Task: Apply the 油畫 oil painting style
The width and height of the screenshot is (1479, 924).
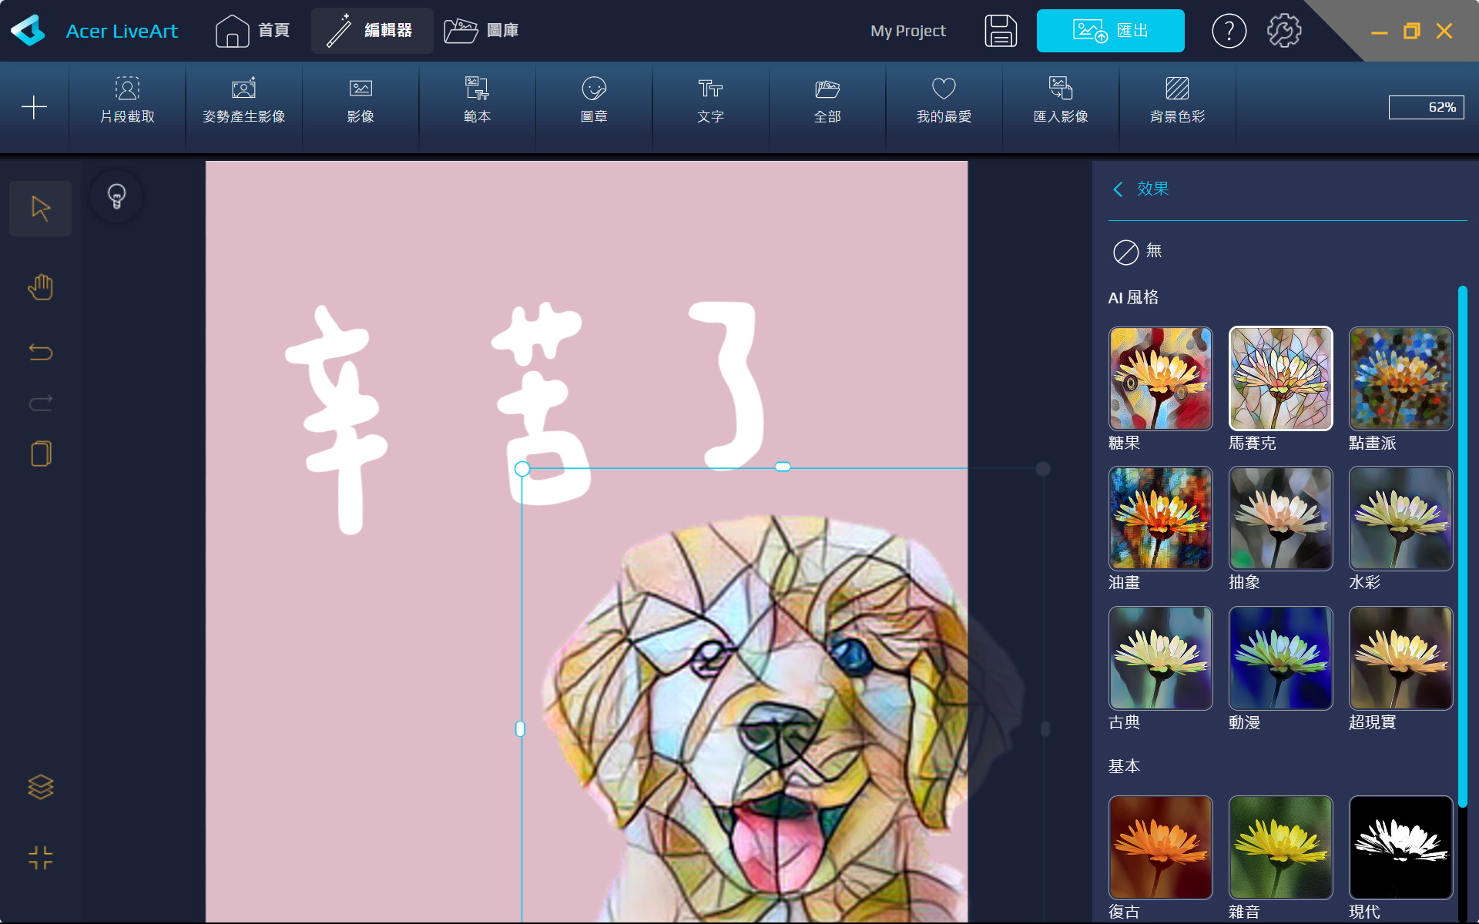Action: [x=1160, y=518]
